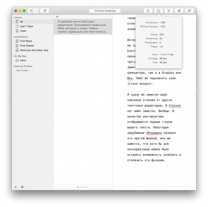Open the First Steps group
The width and height of the screenshot is (208, 207).
click(26, 41)
